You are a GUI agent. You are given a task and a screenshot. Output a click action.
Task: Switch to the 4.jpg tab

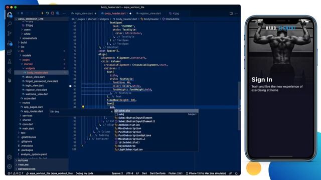[176, 13]
